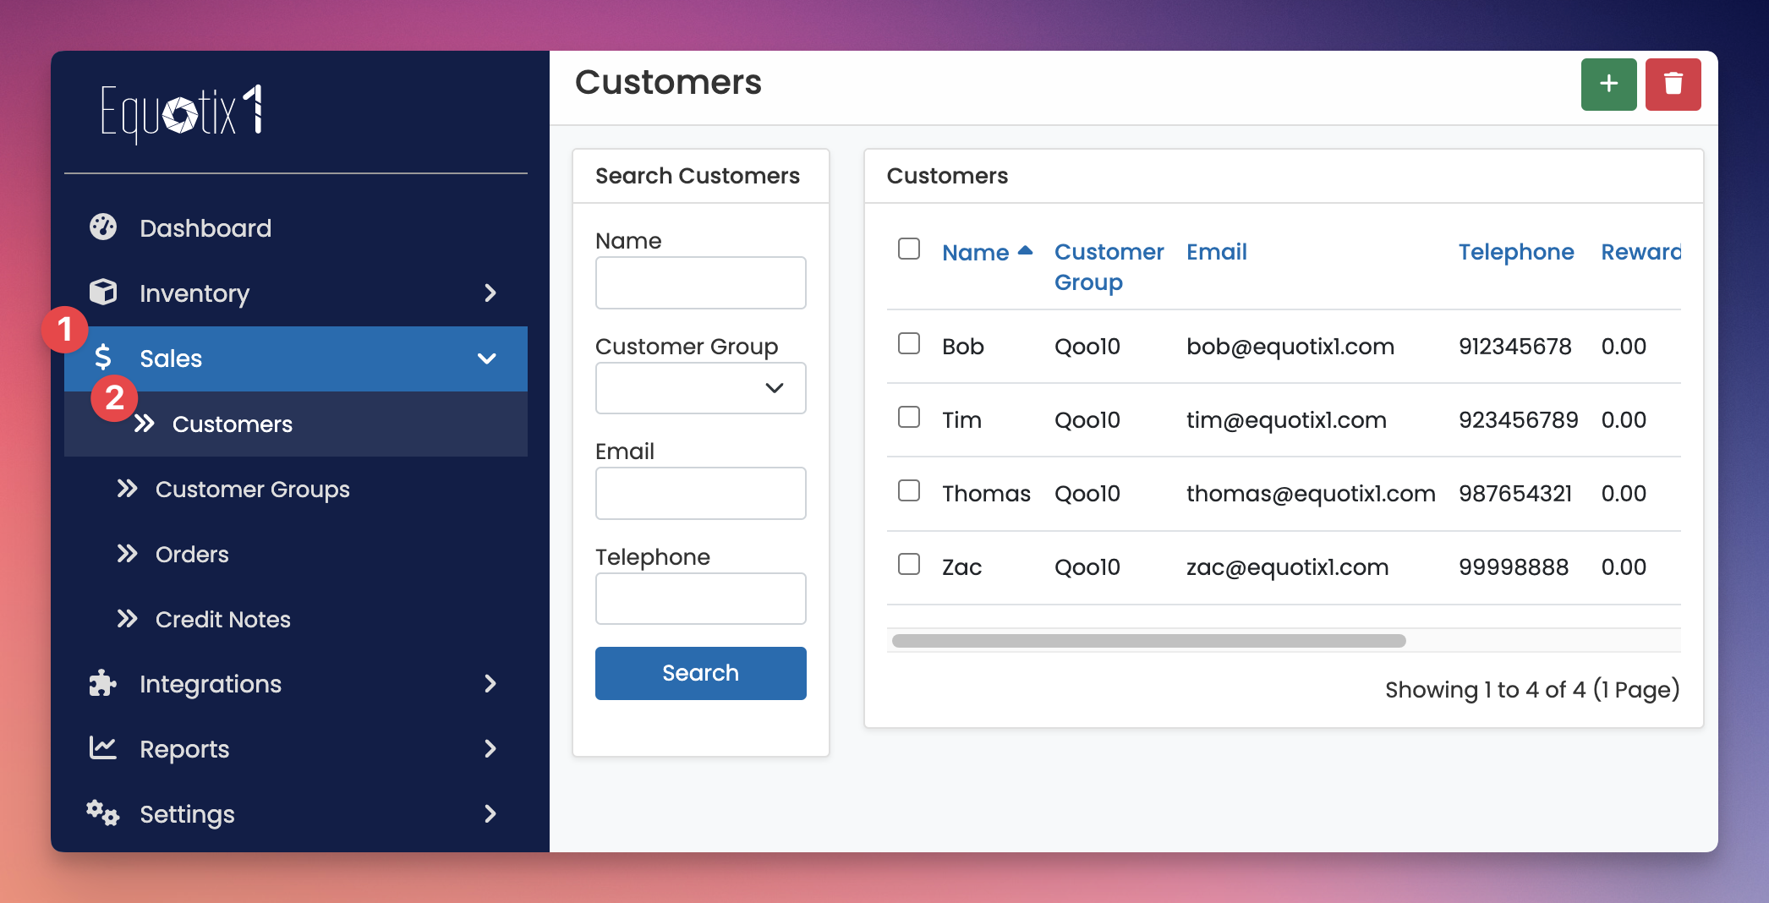Click the Email search input field
This screenshot has height=903, width=1769.
click(x=700, y=494)
